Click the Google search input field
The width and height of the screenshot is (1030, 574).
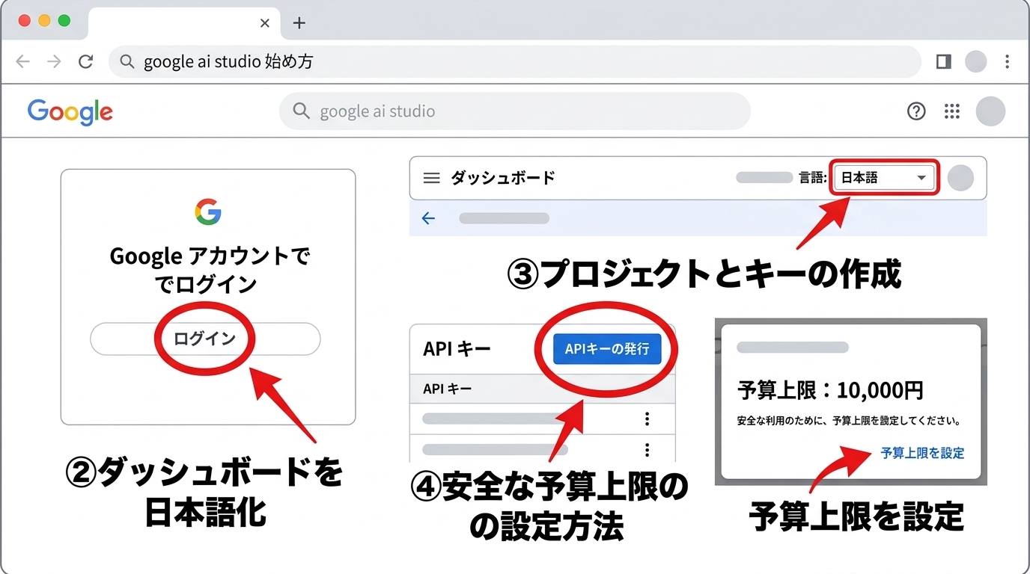pyautogui.click(x=515, y=111)
